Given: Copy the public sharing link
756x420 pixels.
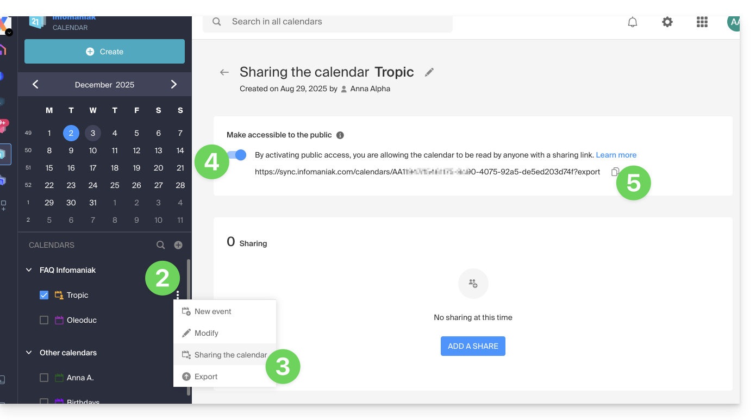Looking at the screenshot, I should (x=615, y=172).
